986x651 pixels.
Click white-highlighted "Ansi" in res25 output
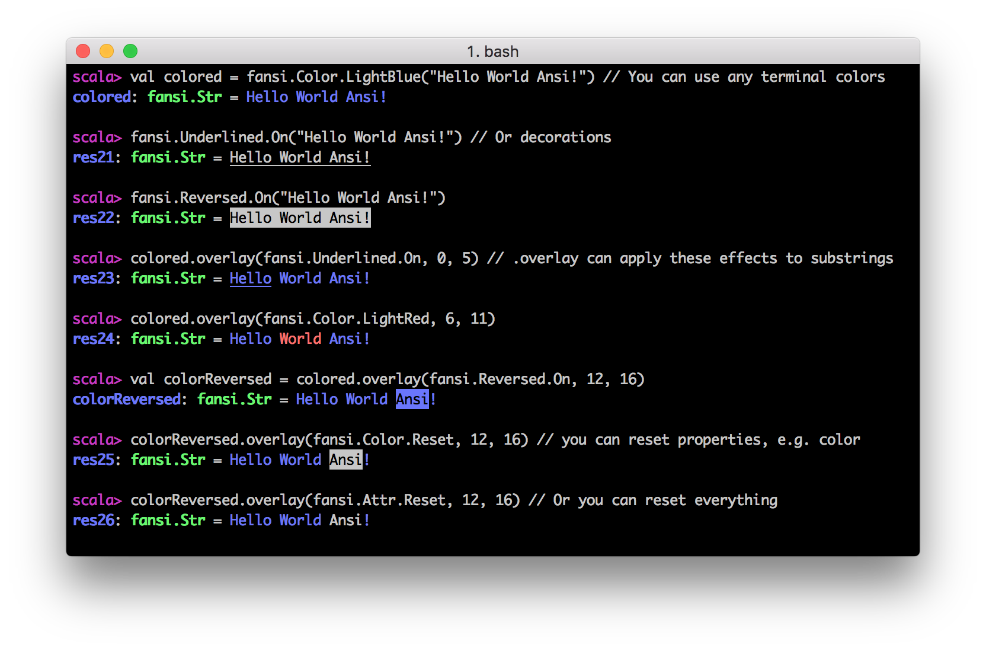345,460
